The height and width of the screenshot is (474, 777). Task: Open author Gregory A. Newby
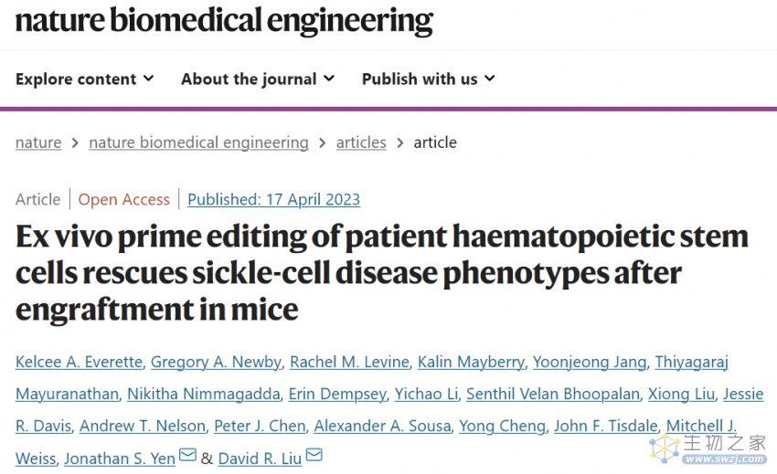click(x=216, y=362)
